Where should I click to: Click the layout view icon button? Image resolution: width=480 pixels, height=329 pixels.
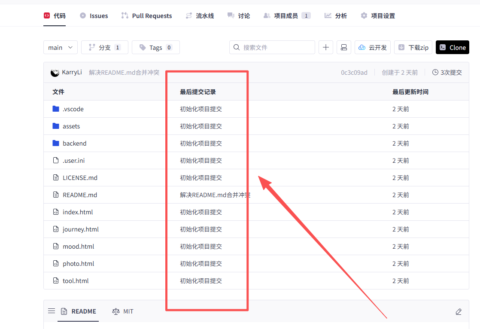[x=344, y=48]
